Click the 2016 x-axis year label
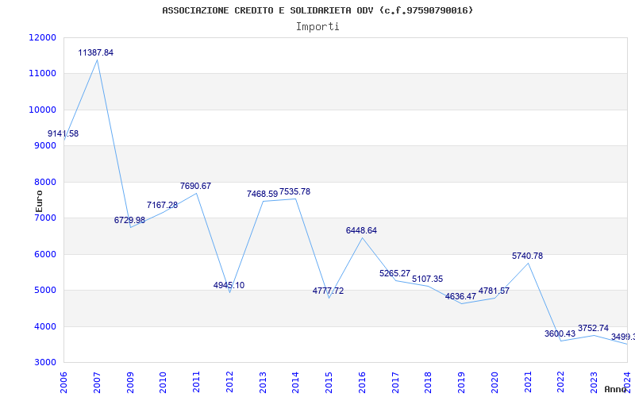Screen dimensions: 635x397 tap(362, 383)
